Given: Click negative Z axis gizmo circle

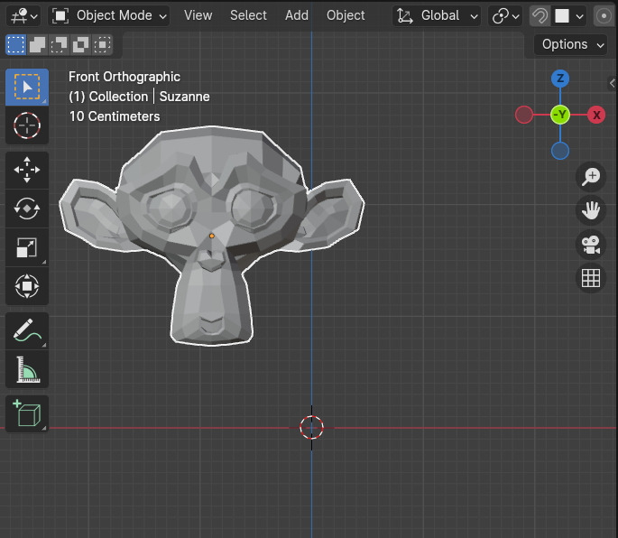Looking at the screenshot, I should pos(560,151).
